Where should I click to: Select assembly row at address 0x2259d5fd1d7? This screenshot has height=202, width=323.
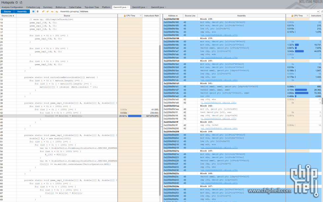pyautogui.click(x=243, y=90)
